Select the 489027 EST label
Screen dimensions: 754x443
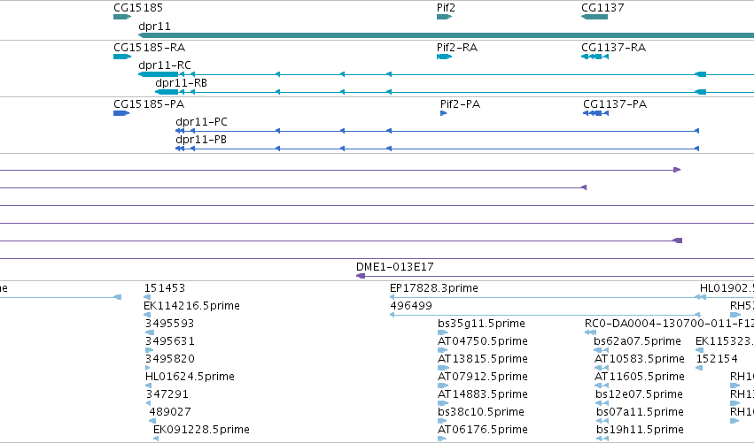[x=170, y=412]
